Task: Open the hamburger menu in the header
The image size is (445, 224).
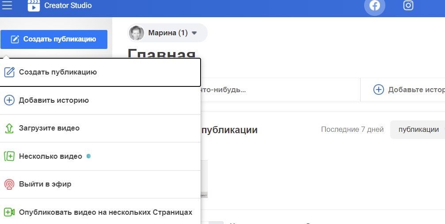Action: click(7, 5)
